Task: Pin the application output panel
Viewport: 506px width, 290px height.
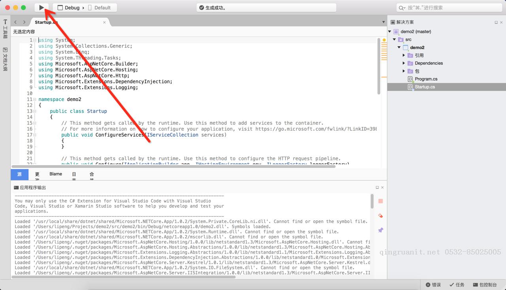Action: point(381,230)
